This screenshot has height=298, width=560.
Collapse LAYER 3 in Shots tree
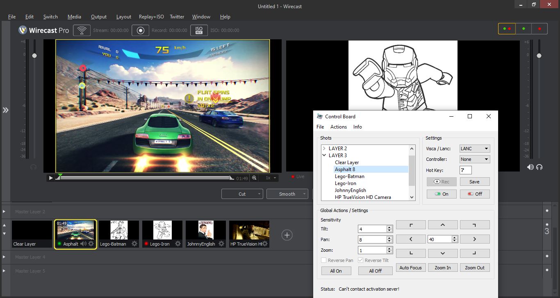pos(324,155)
